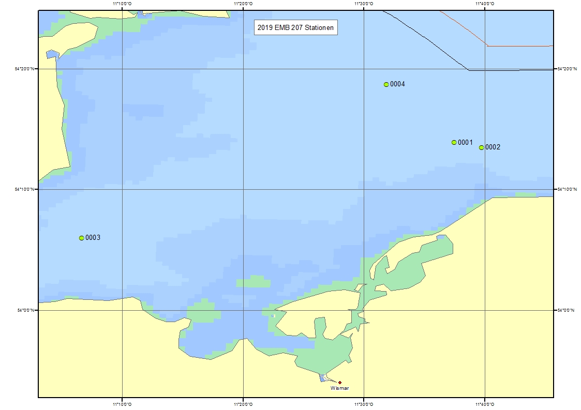Click the '0004' station label text
Screen dimensions: 581x410
coord(397,84)
